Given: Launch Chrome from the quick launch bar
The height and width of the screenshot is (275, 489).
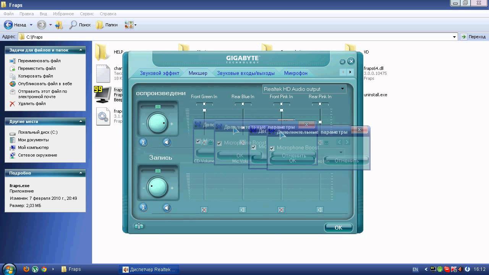Looking at the screenshot, I should pos(44,269).
